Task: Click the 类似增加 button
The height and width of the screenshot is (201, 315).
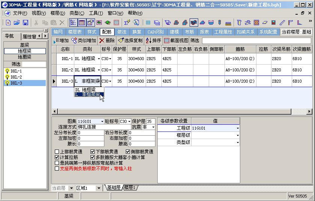Action: [x=84, y=41]
